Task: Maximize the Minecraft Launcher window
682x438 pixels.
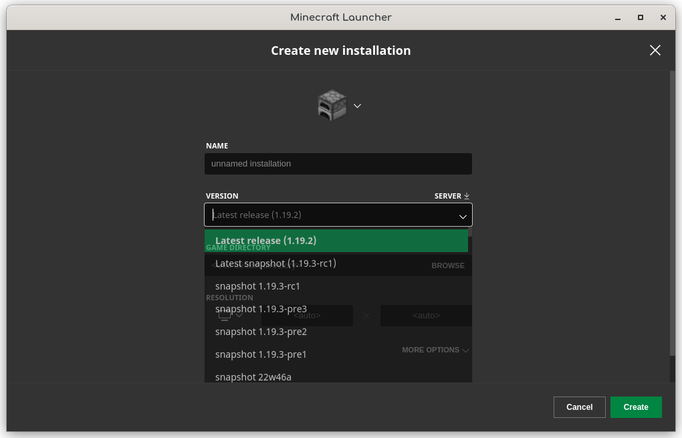Action: pyautogui.click(x=640, y=17)
